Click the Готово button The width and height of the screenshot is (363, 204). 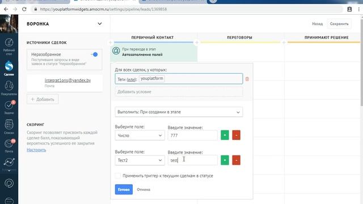pyautogui.click(x=124, y=189)
